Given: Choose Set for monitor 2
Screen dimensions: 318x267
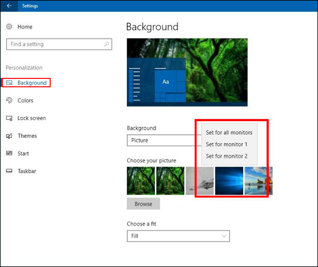Looking at the screenshot, I should tap(229, 156).
